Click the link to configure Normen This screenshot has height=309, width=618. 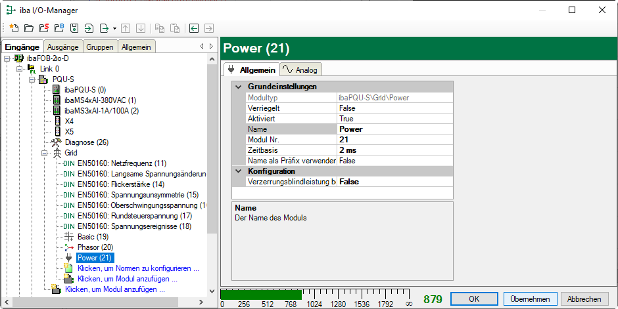point(138,268)
